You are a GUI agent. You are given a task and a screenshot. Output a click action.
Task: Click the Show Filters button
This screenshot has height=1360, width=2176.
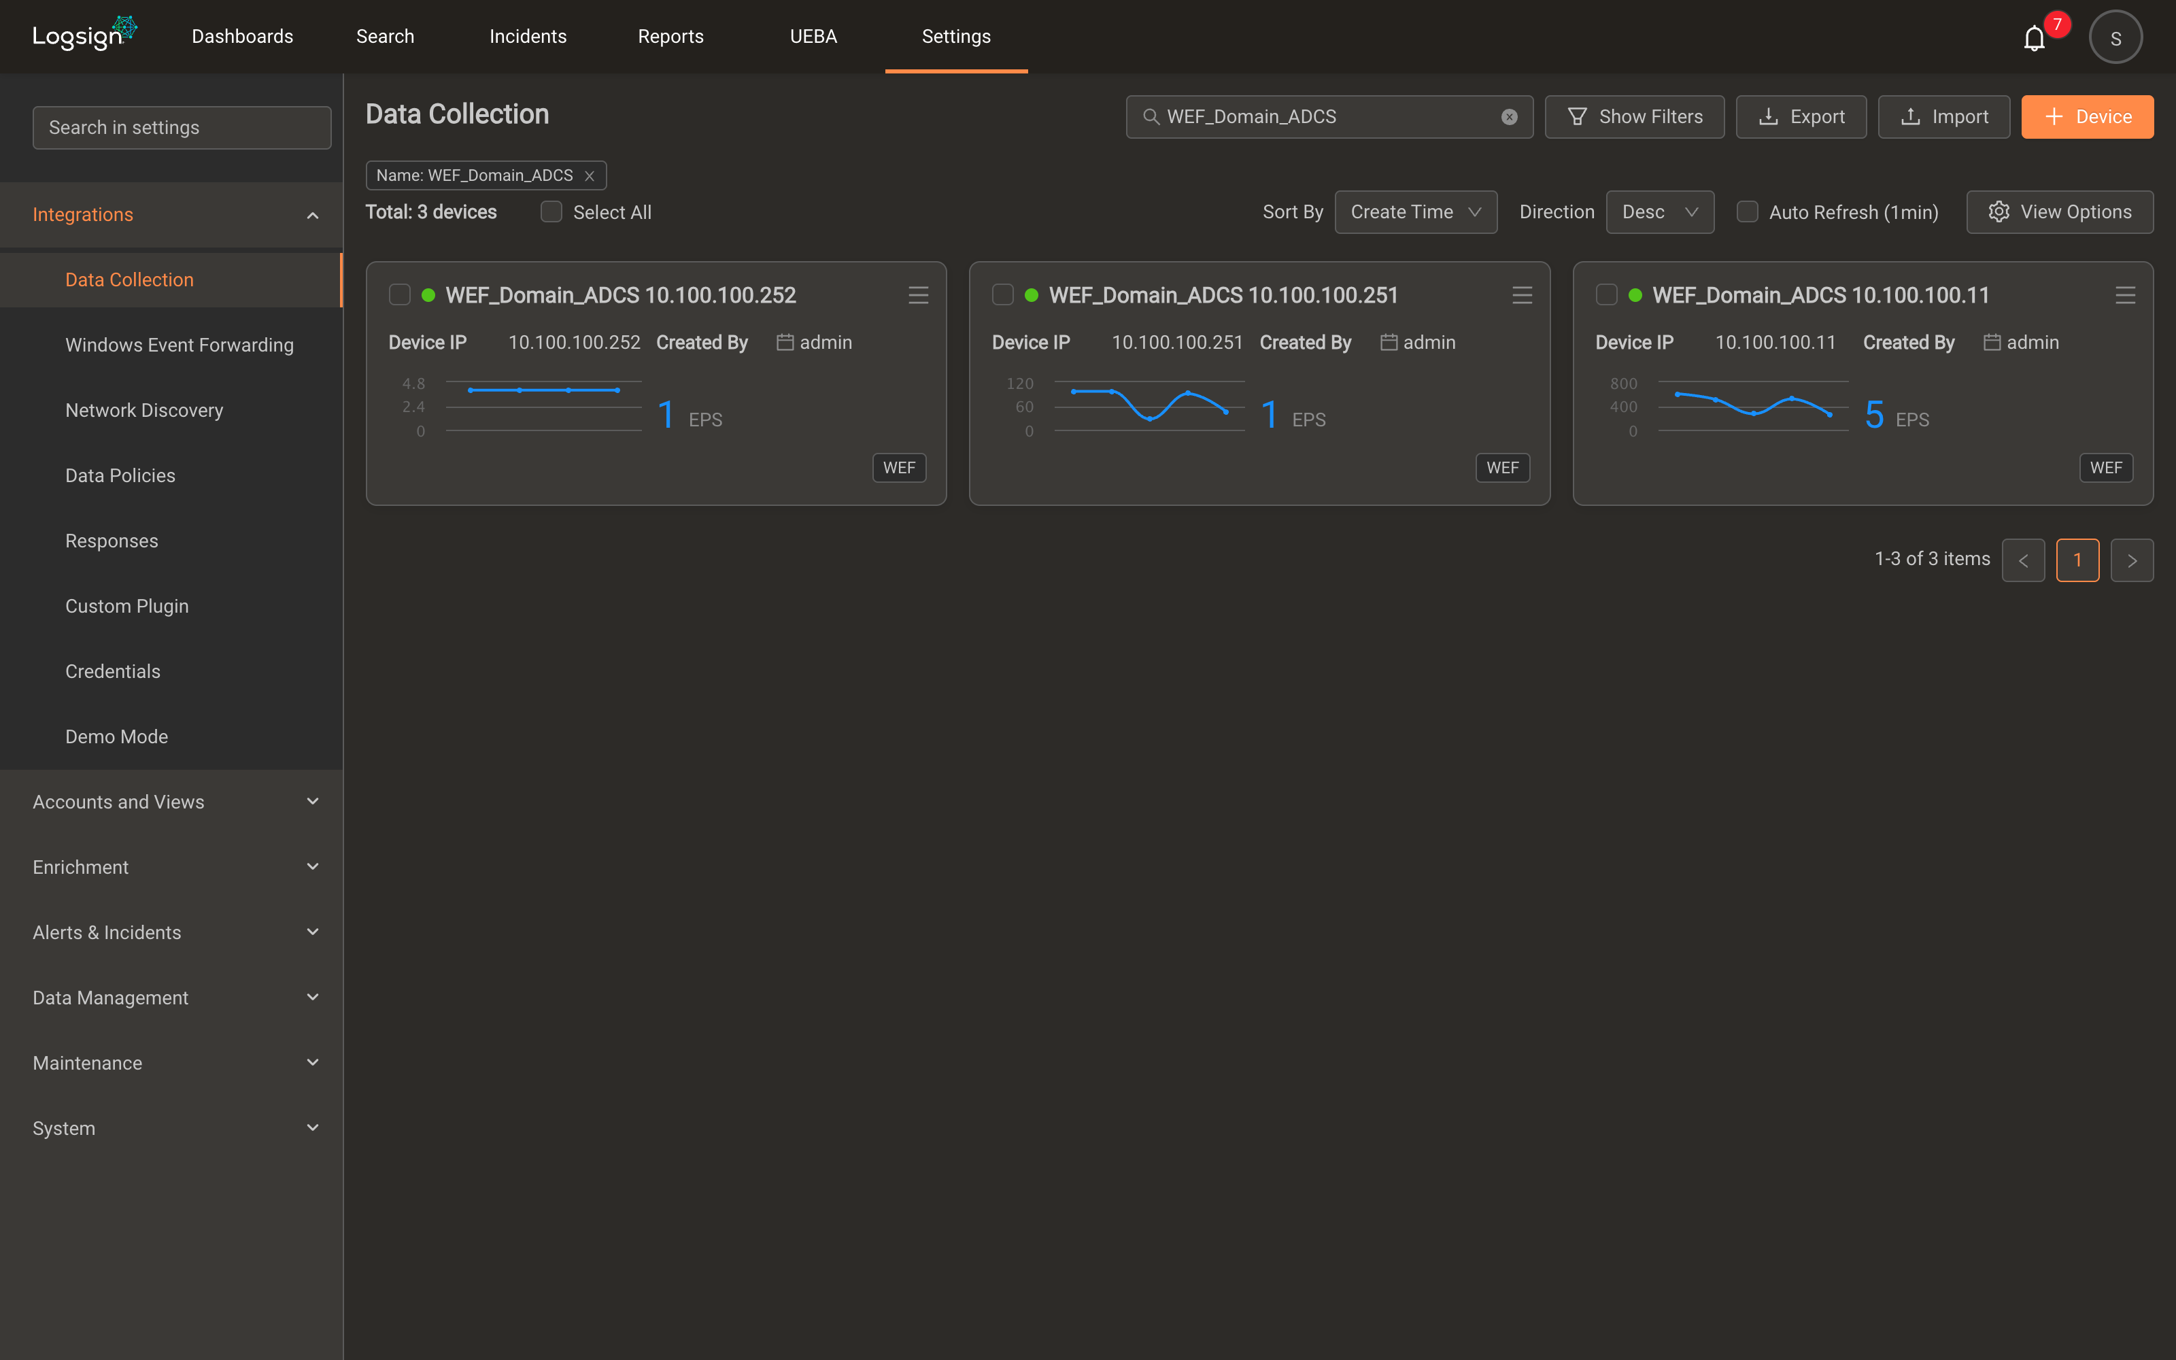pyautogui.click(x=1634, y=117)
